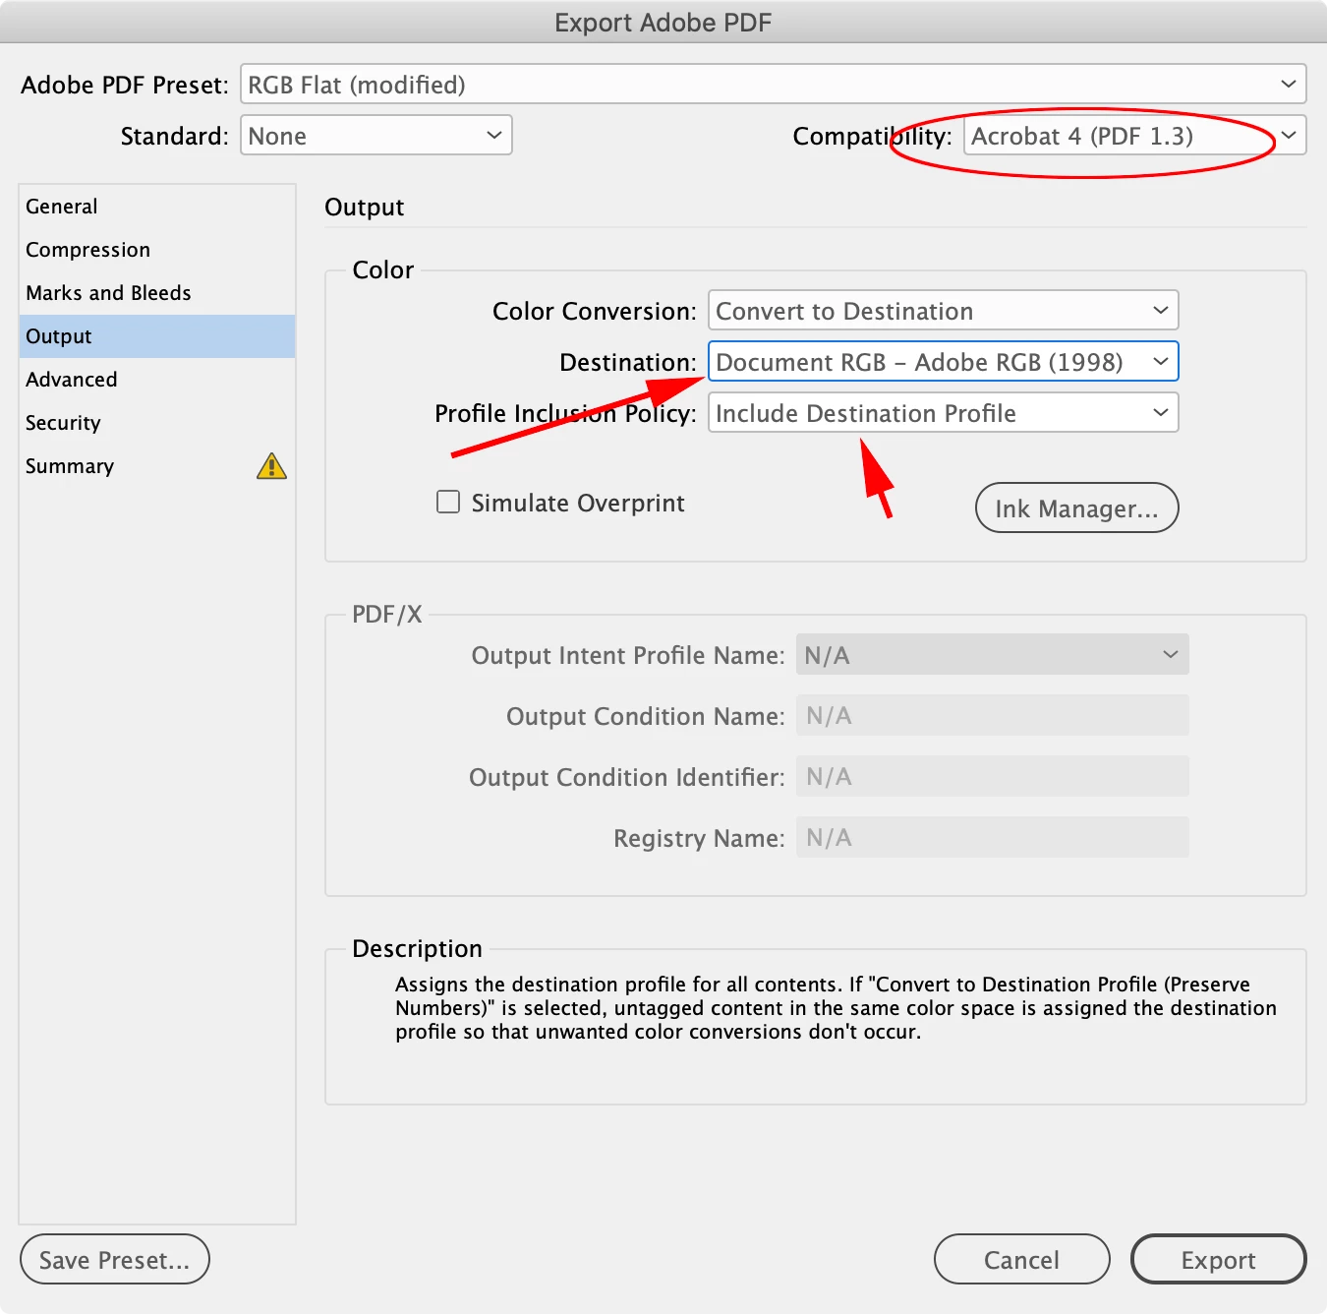Screen dimensions: 1327x1314
Task: Open the Adobe PDF Preset dropdown
Action: 773,84
